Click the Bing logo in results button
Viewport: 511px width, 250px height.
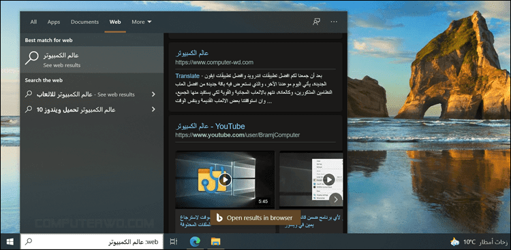click(x=219, y=218)
